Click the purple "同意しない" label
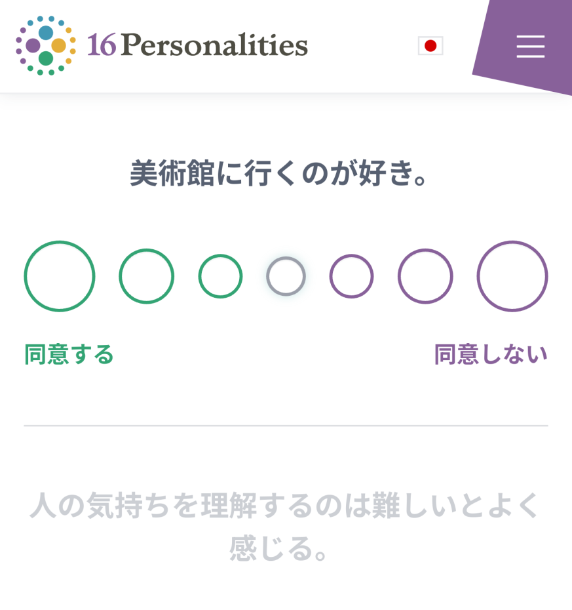572x610 pixels. tap(491, 354)
